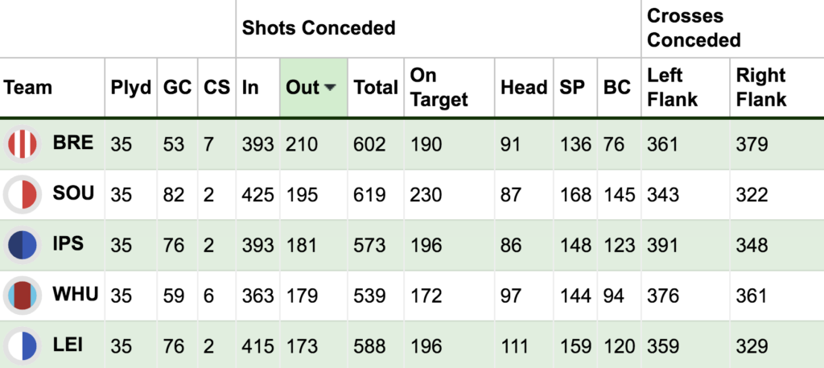Sort by the CS column header
The height and width of the screenshot is (368, 824).
tap(216, 87)
